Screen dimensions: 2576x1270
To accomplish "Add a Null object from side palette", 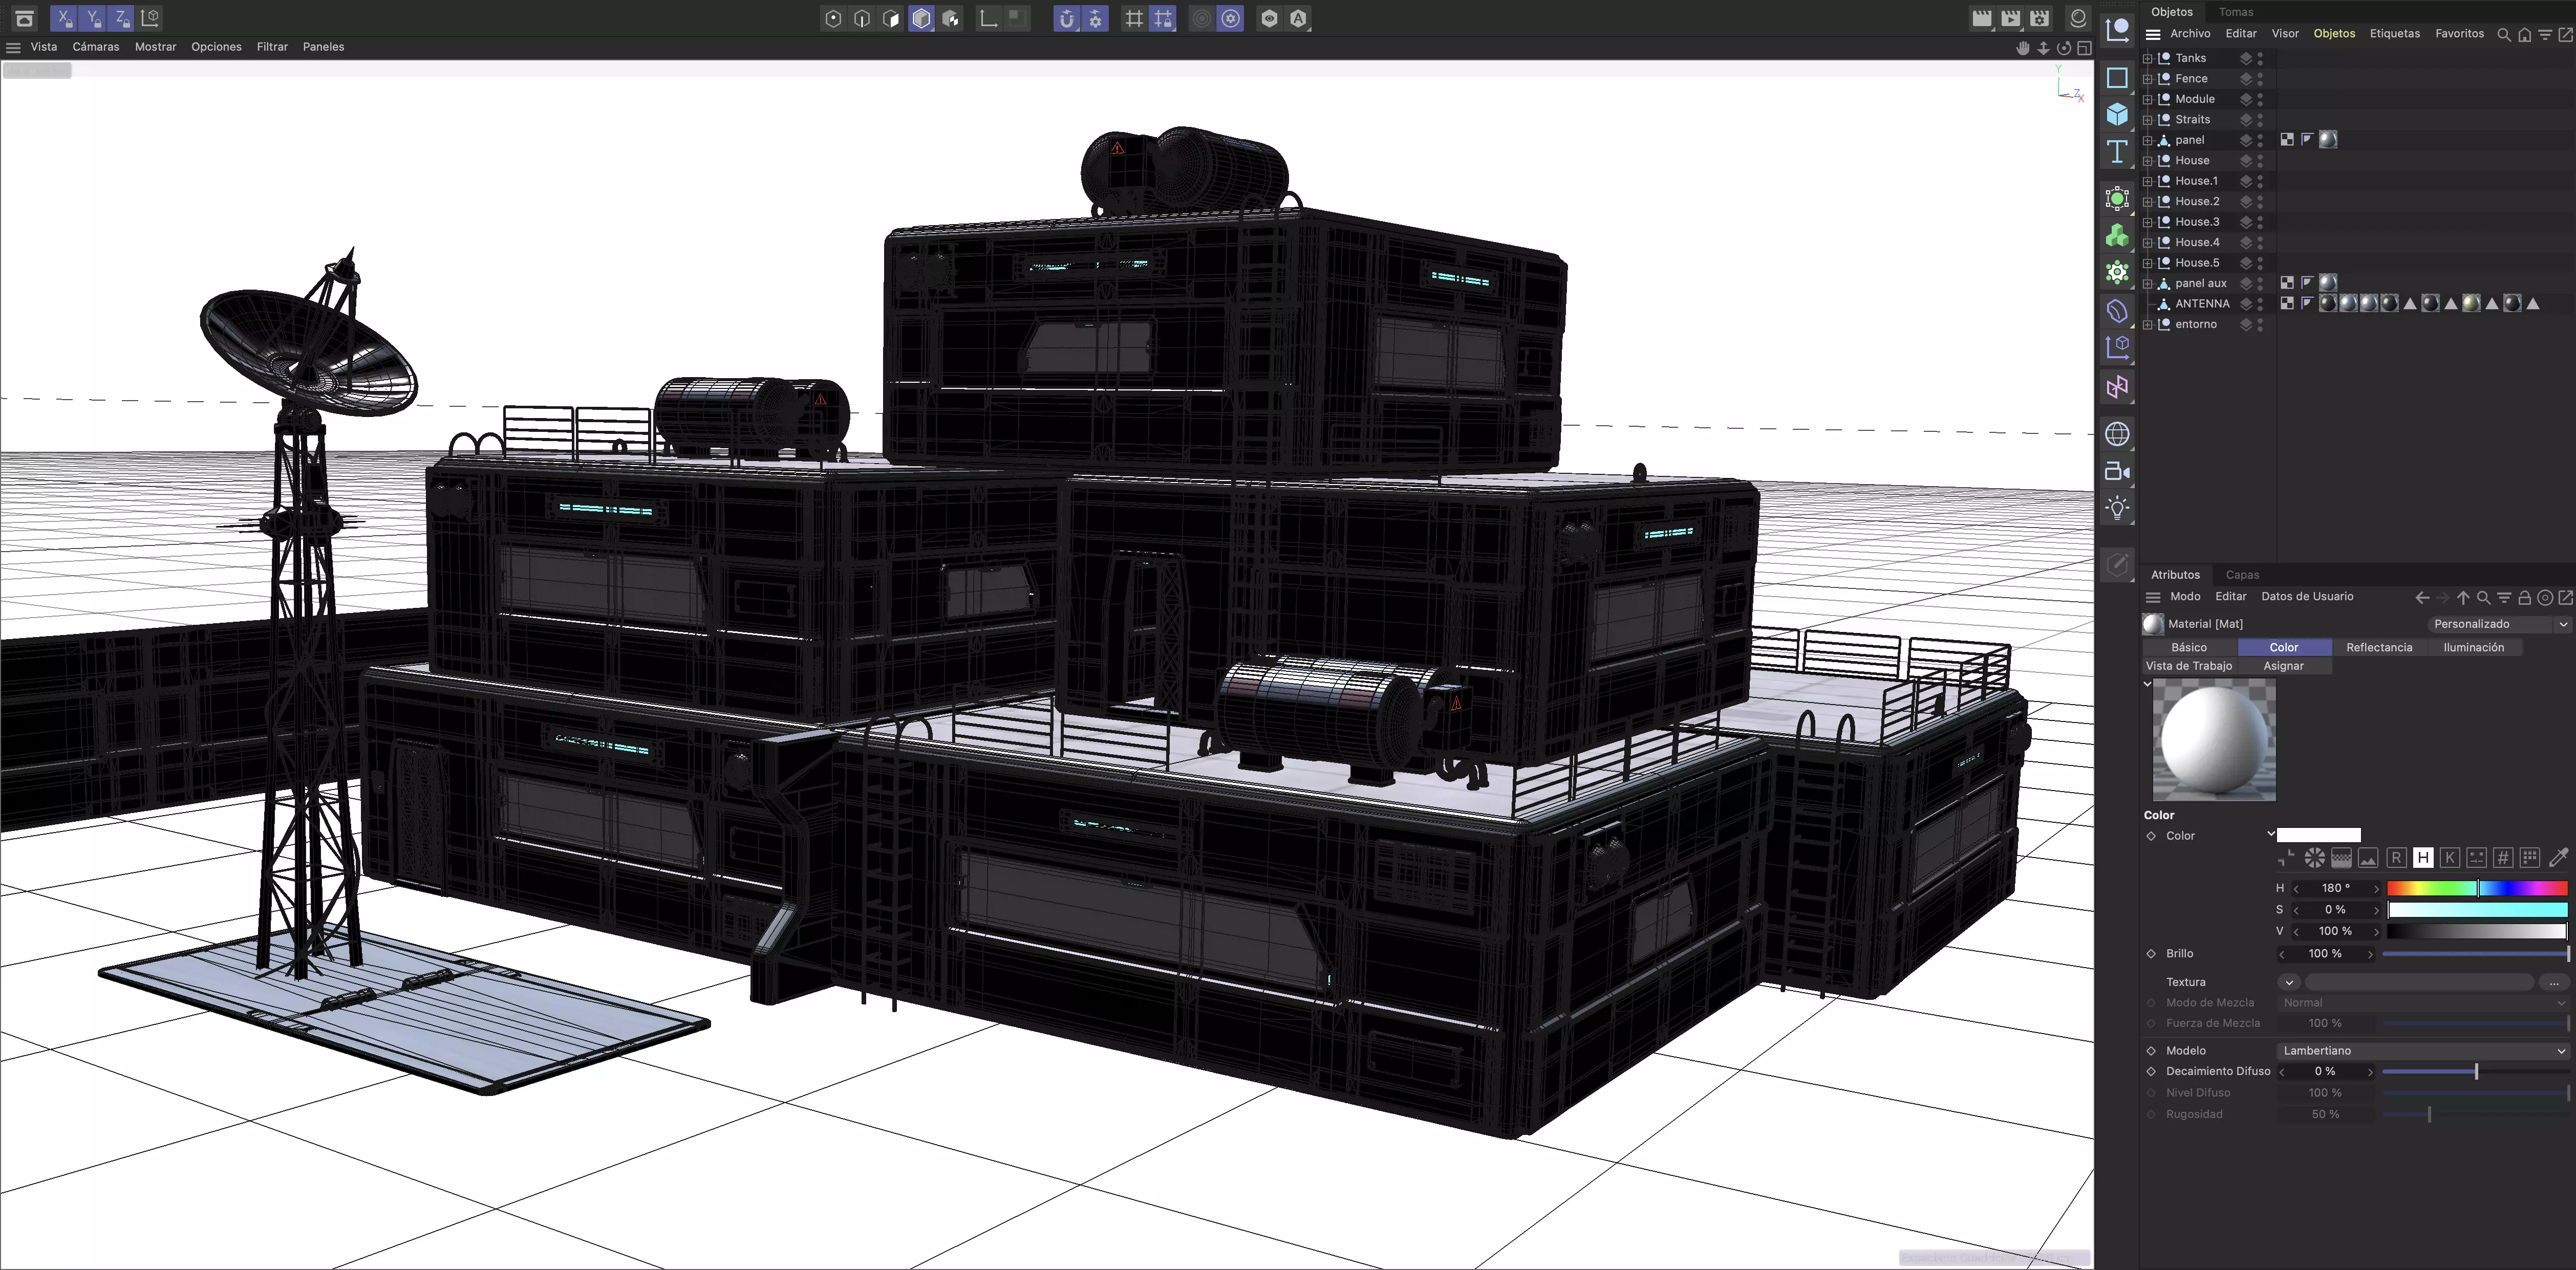I will pos(2117,31).
